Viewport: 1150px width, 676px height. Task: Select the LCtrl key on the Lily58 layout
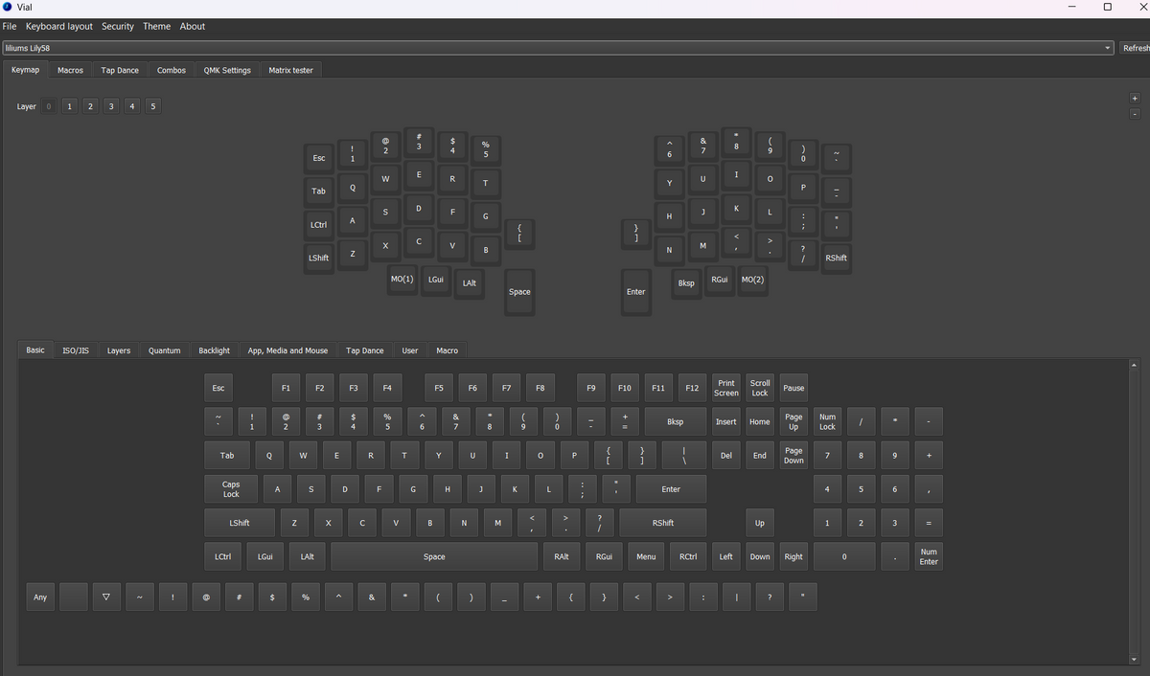[x=319, y=225]
